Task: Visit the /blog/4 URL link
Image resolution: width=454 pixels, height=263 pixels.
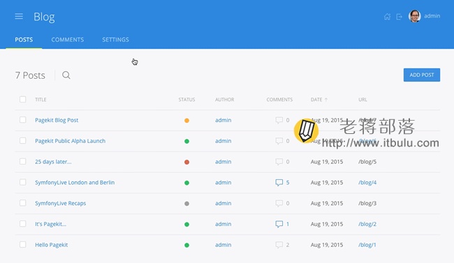Action: point(367,183)
